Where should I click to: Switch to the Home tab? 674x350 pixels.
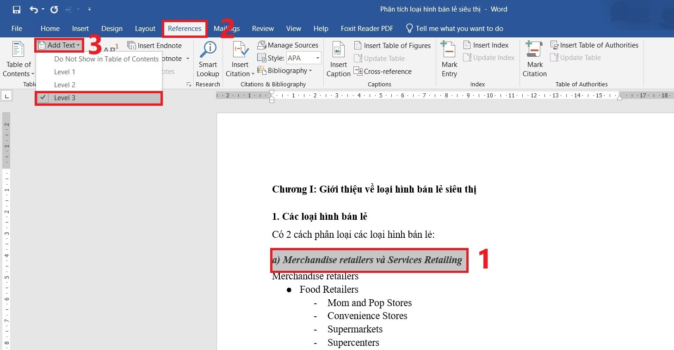click(x=50, y=29)
